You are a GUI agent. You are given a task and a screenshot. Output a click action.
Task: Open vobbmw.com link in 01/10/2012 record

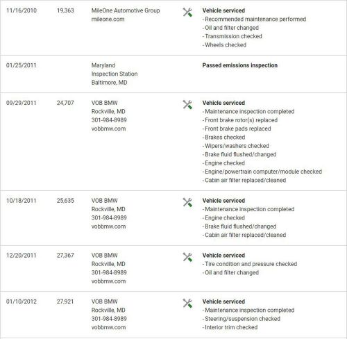pyautogui.click(x=108, y=327)
